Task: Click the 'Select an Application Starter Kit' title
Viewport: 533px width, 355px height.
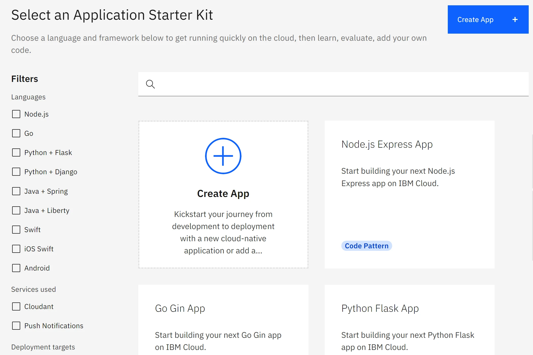Action: tap(112, 15)
